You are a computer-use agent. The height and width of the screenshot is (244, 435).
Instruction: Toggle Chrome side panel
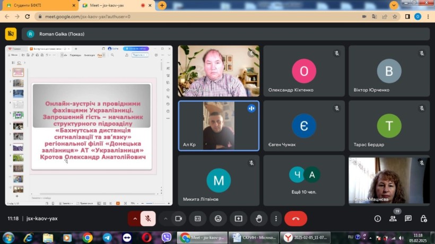407,16
